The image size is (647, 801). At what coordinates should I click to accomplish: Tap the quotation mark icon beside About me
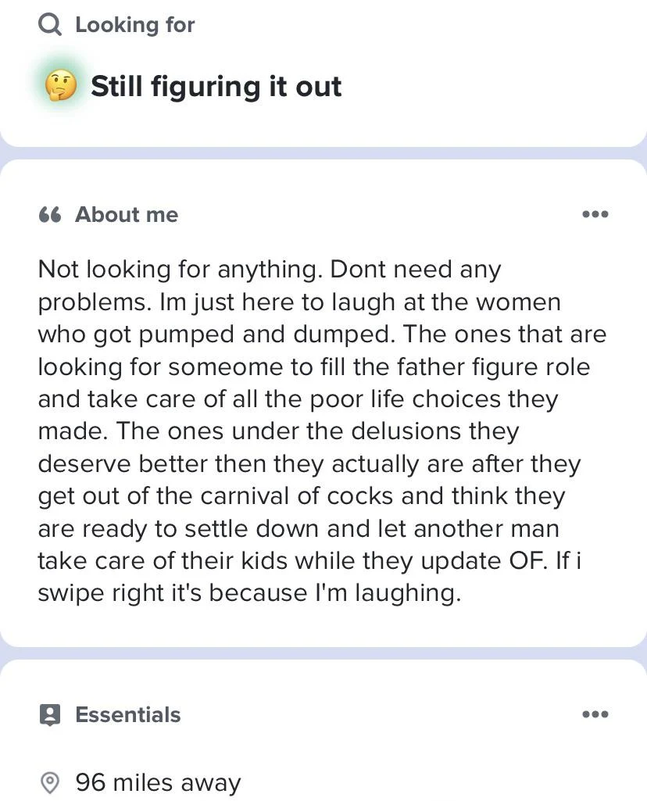coord(50,215)
